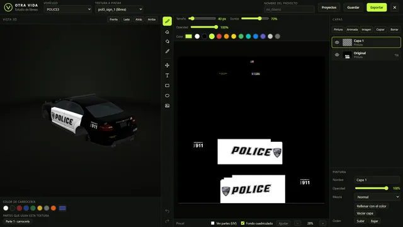Zoom out with the minus button
This screenshot has height=227, width=403.
point(298,223)
